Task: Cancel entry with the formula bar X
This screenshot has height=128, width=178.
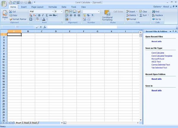Action: [x=41, y=27]
